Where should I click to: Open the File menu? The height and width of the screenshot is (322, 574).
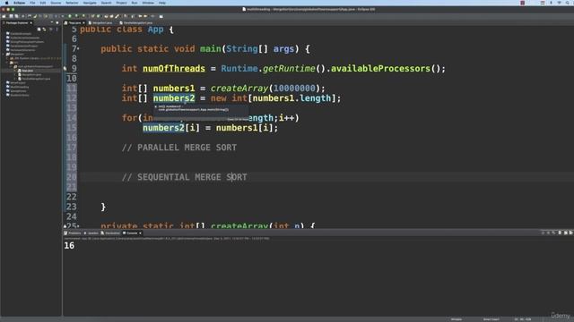click(x=32, y=3)
